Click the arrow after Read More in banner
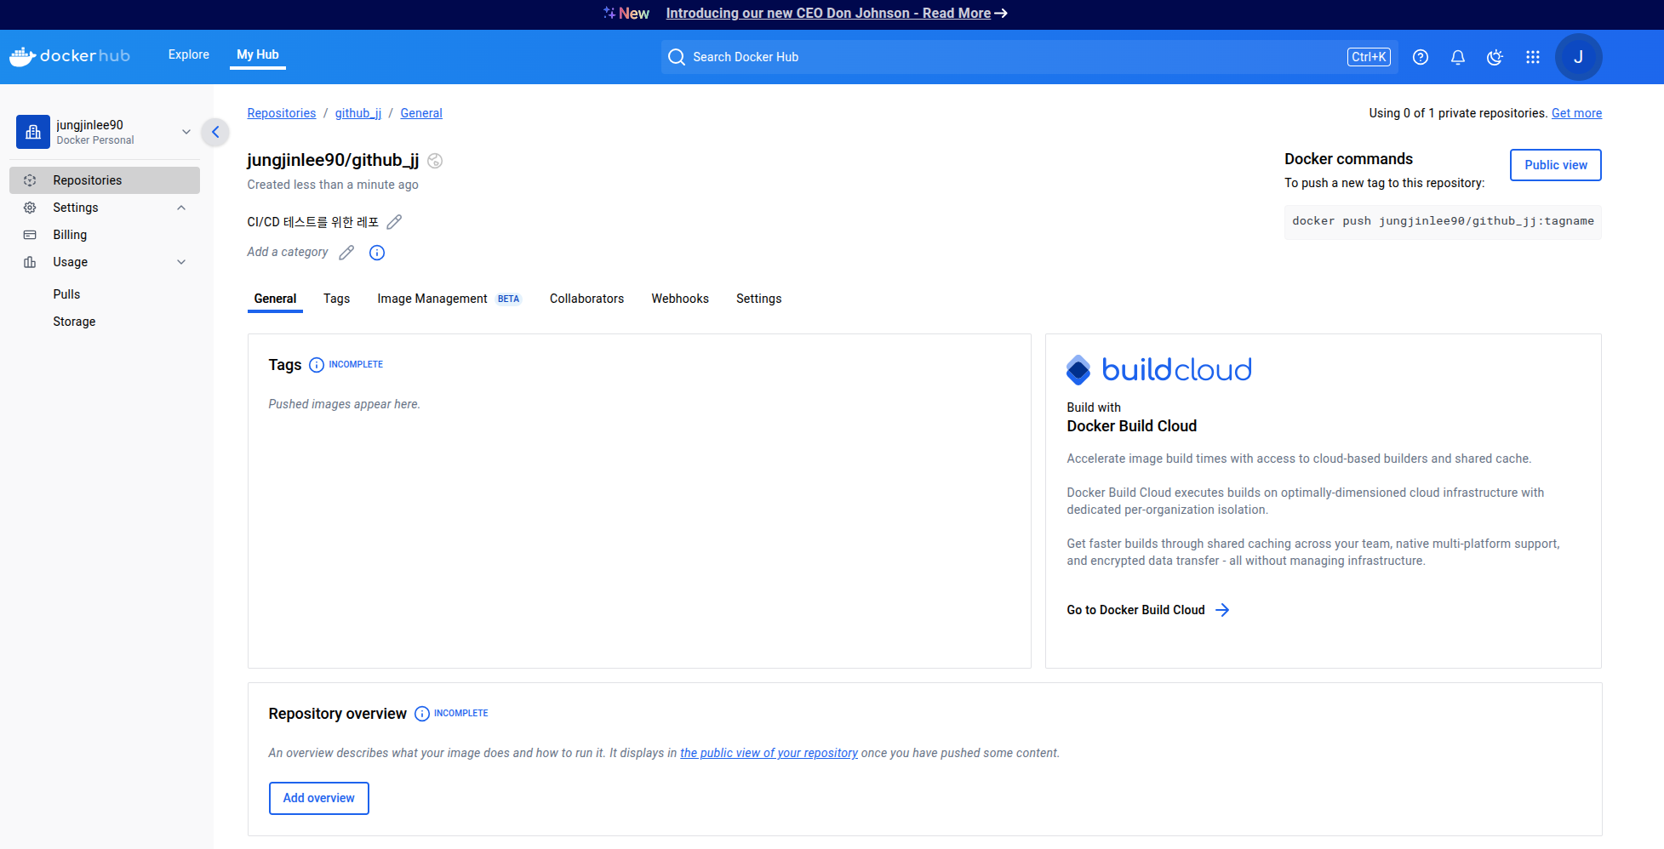1664x849 pixels. point(1002,14)
